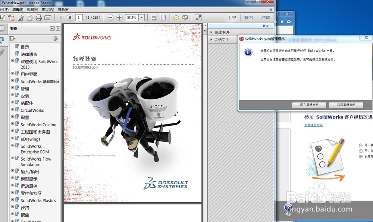
Task: Open the 工具 pane tab
Action: (232, 18)
